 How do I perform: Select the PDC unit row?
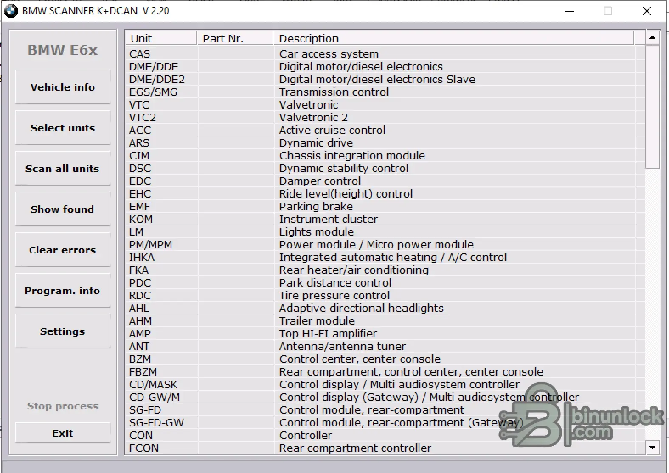coord(385,283)
